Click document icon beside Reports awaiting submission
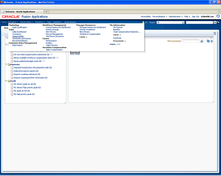The width and height of the screenshot is (221, 176). pyautogui.click(x=12, y=74)
